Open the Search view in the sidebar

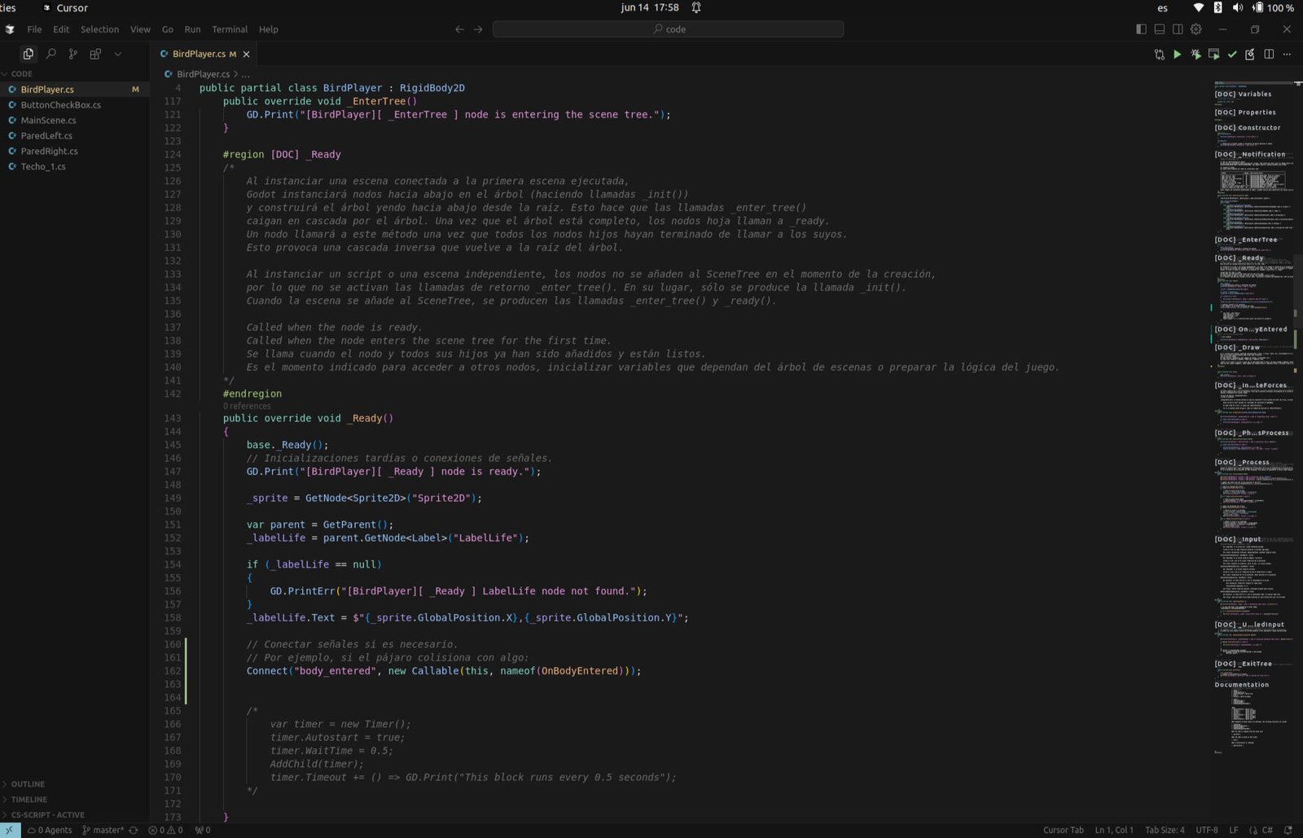point(50,54)
